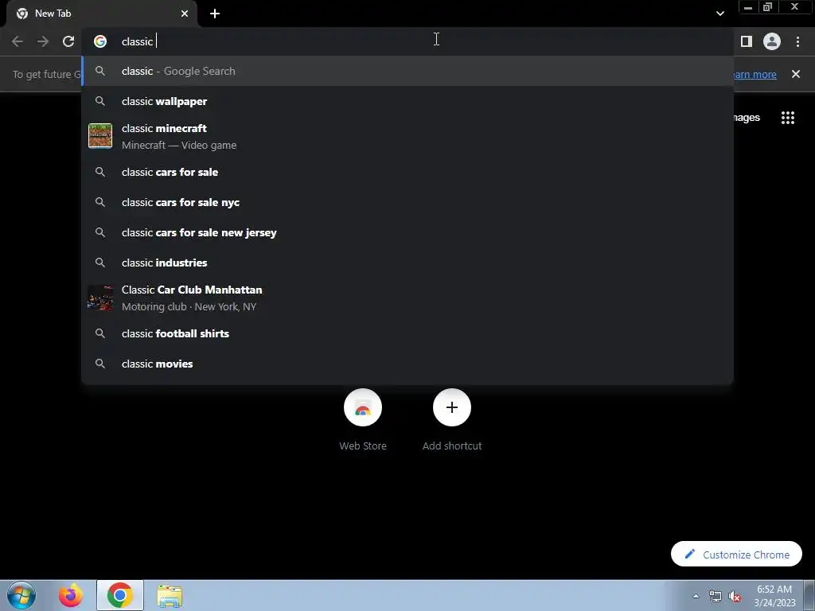Click search icon beside 'classic industries'
The height and width of the screenshot is (611, 815).
(x=100, y=263)
